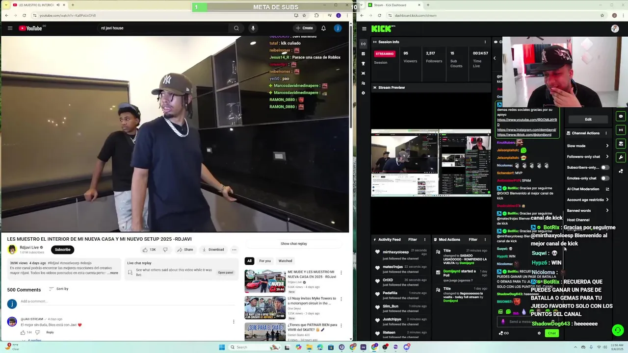The image size is (628, 353).
Task: Open Lil Naay Myke Towers video thumbnail
Action: click(x=265, y=307)
